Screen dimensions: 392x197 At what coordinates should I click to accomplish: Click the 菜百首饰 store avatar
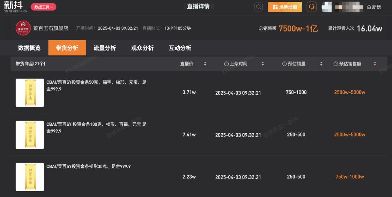click(23, 28)
